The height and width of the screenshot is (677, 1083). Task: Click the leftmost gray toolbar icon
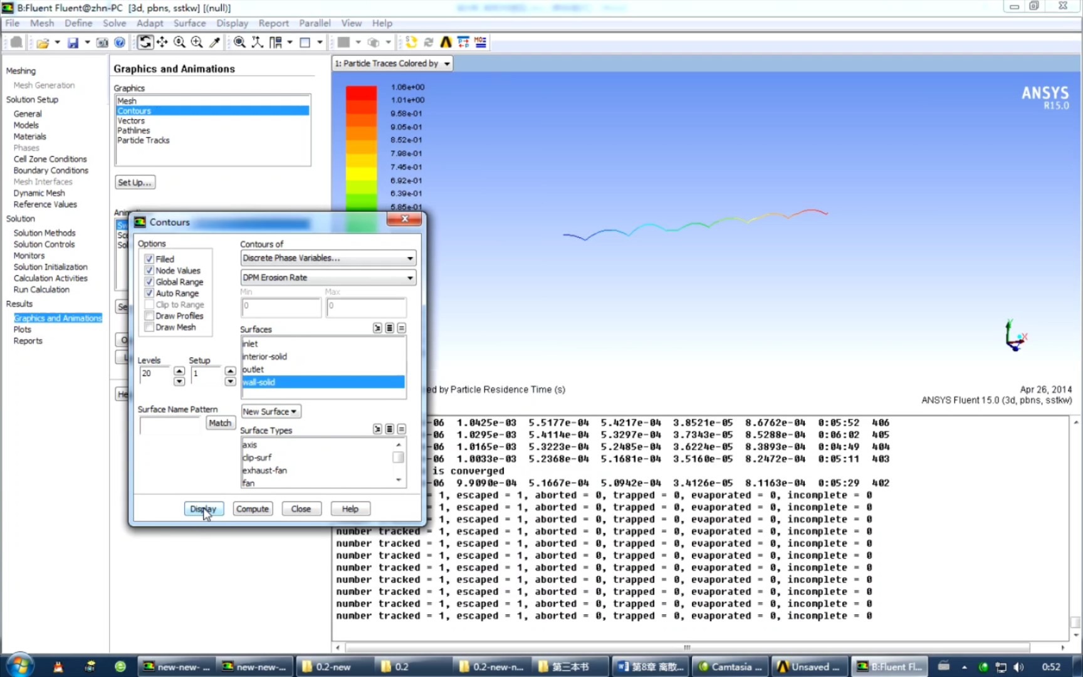pos(17,42)
